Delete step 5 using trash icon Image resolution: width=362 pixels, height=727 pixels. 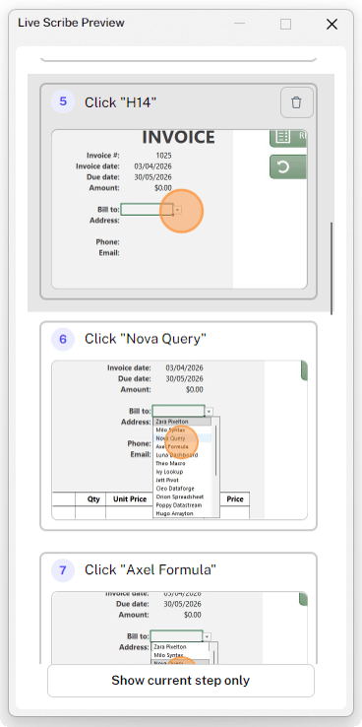297,102
